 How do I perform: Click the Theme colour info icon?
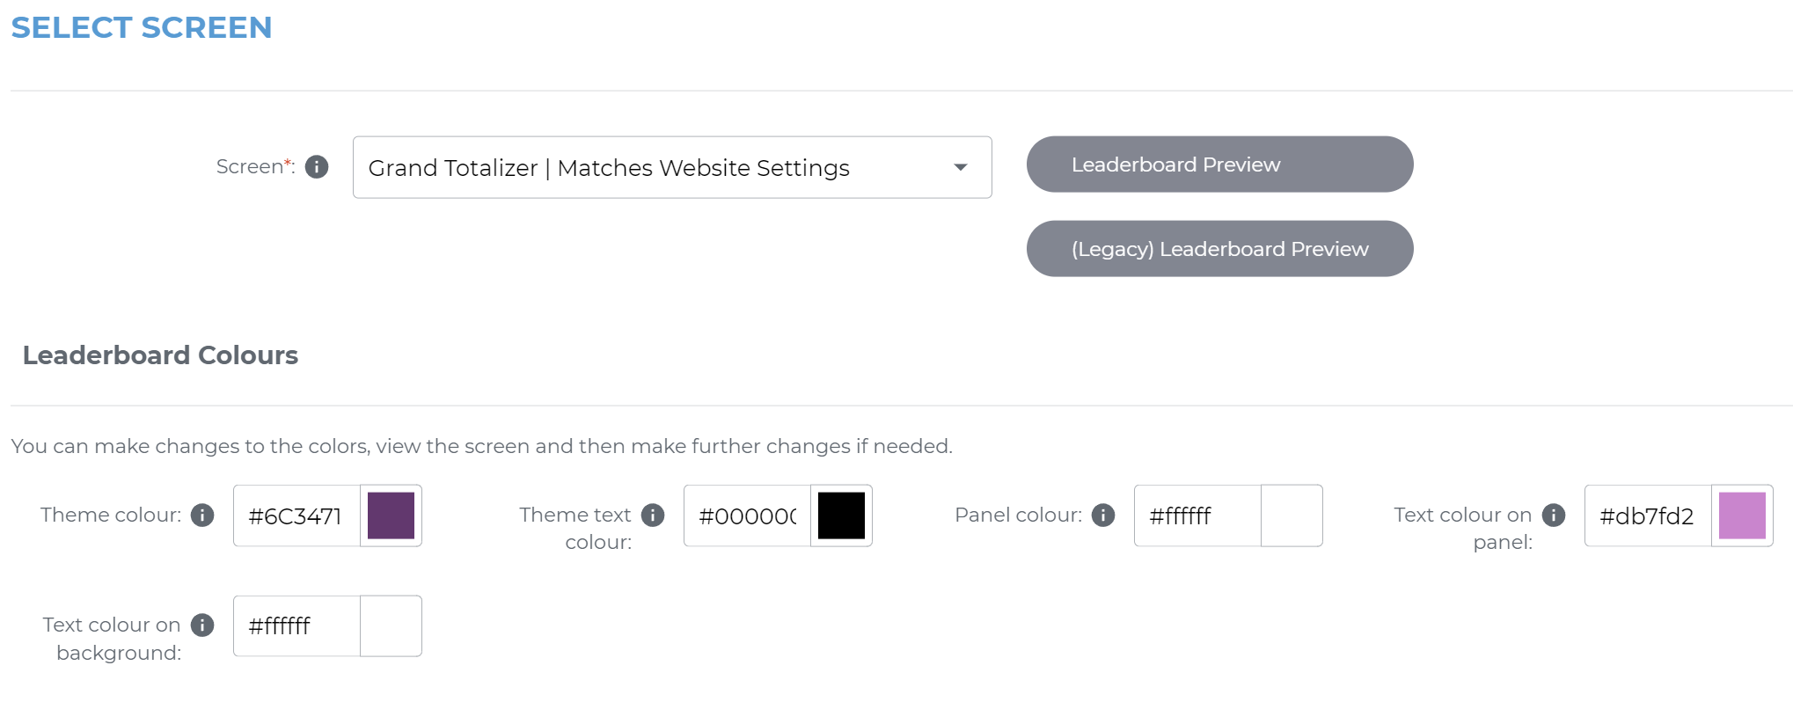pyautogui.click(x=202, y=515)
